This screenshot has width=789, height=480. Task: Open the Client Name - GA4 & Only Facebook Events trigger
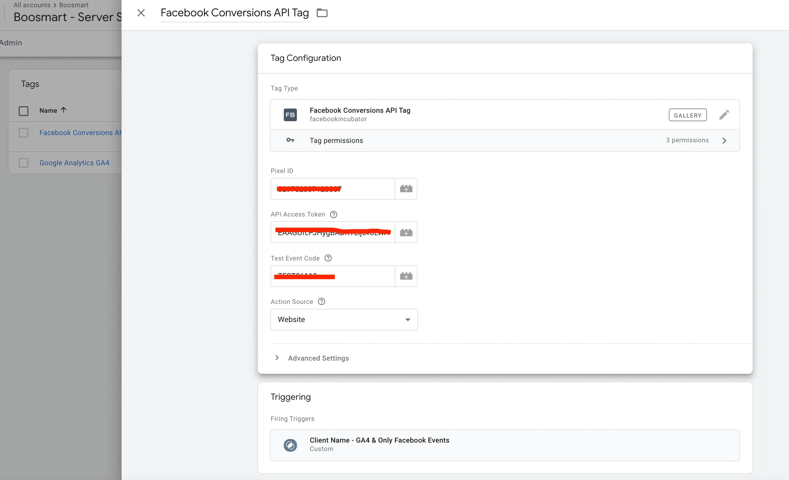[505, 445]
